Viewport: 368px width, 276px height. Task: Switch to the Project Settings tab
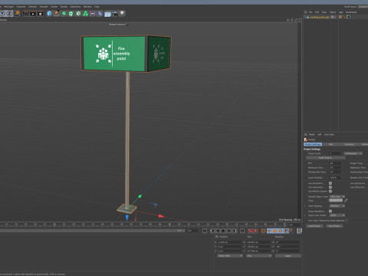[313, 144]
